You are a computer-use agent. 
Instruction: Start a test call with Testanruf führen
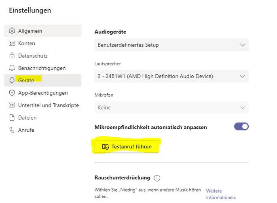pyautogui.click(x=127, y=147)
